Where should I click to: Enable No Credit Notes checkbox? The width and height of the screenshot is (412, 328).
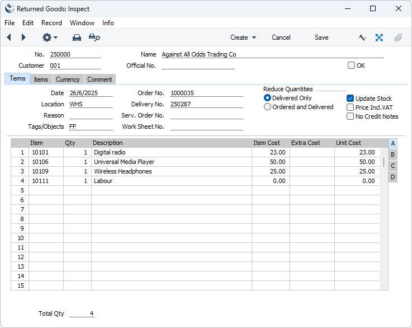point(350,116)
